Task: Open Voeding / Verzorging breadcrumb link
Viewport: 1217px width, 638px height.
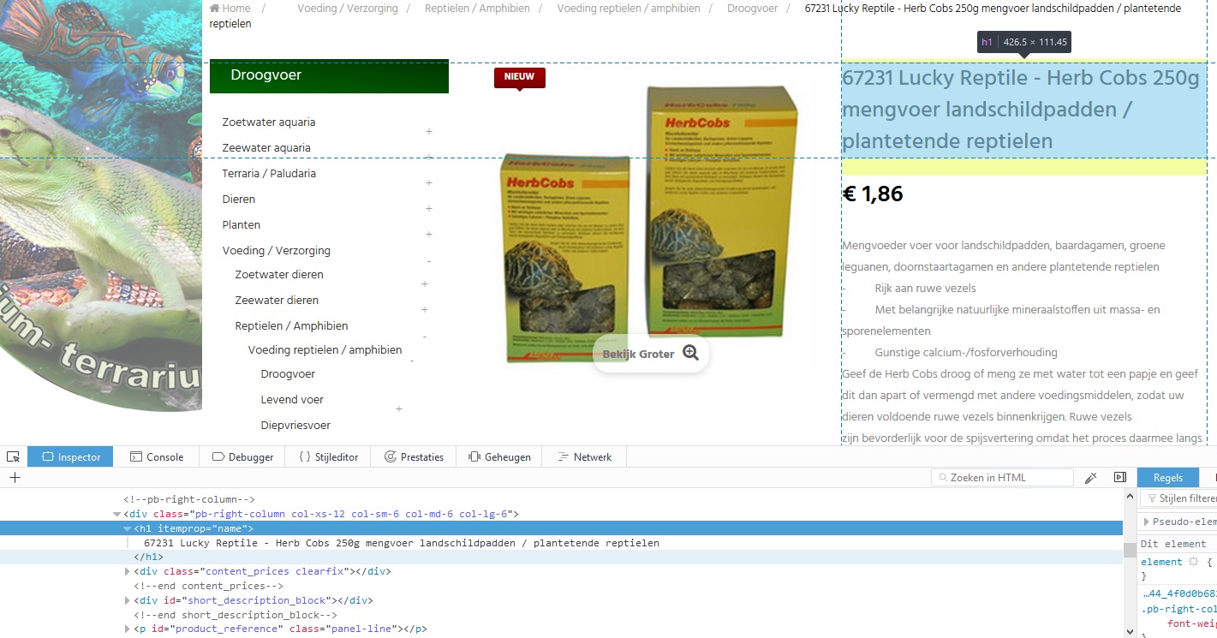Action: click(x=348, y=9)
